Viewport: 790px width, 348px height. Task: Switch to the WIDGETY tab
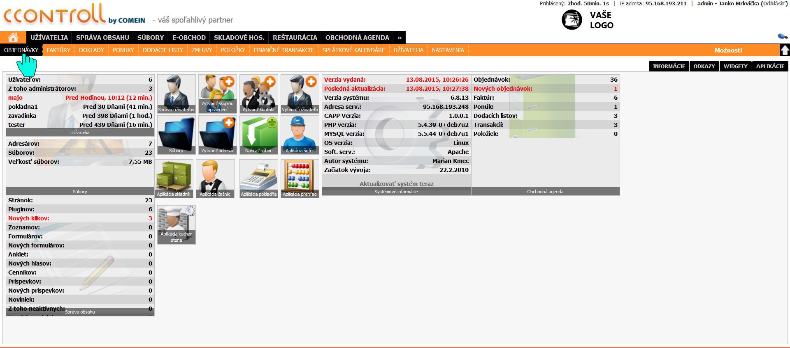coord(735,66)
